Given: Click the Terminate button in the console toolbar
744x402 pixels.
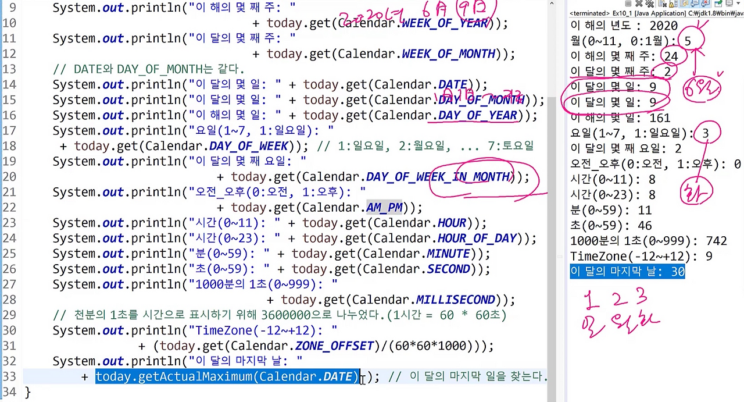Looking at the screenshot, I should click(x=628, y=3).
